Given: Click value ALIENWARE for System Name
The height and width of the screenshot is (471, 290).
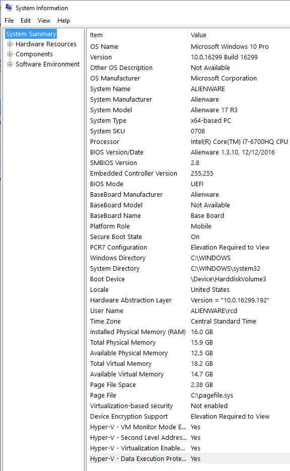Looking at the screenshot, I should tap(207, 89).
